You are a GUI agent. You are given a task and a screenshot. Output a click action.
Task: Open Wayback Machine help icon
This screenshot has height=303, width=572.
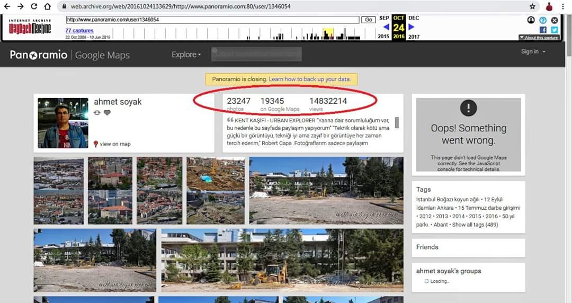coord(543,20)
